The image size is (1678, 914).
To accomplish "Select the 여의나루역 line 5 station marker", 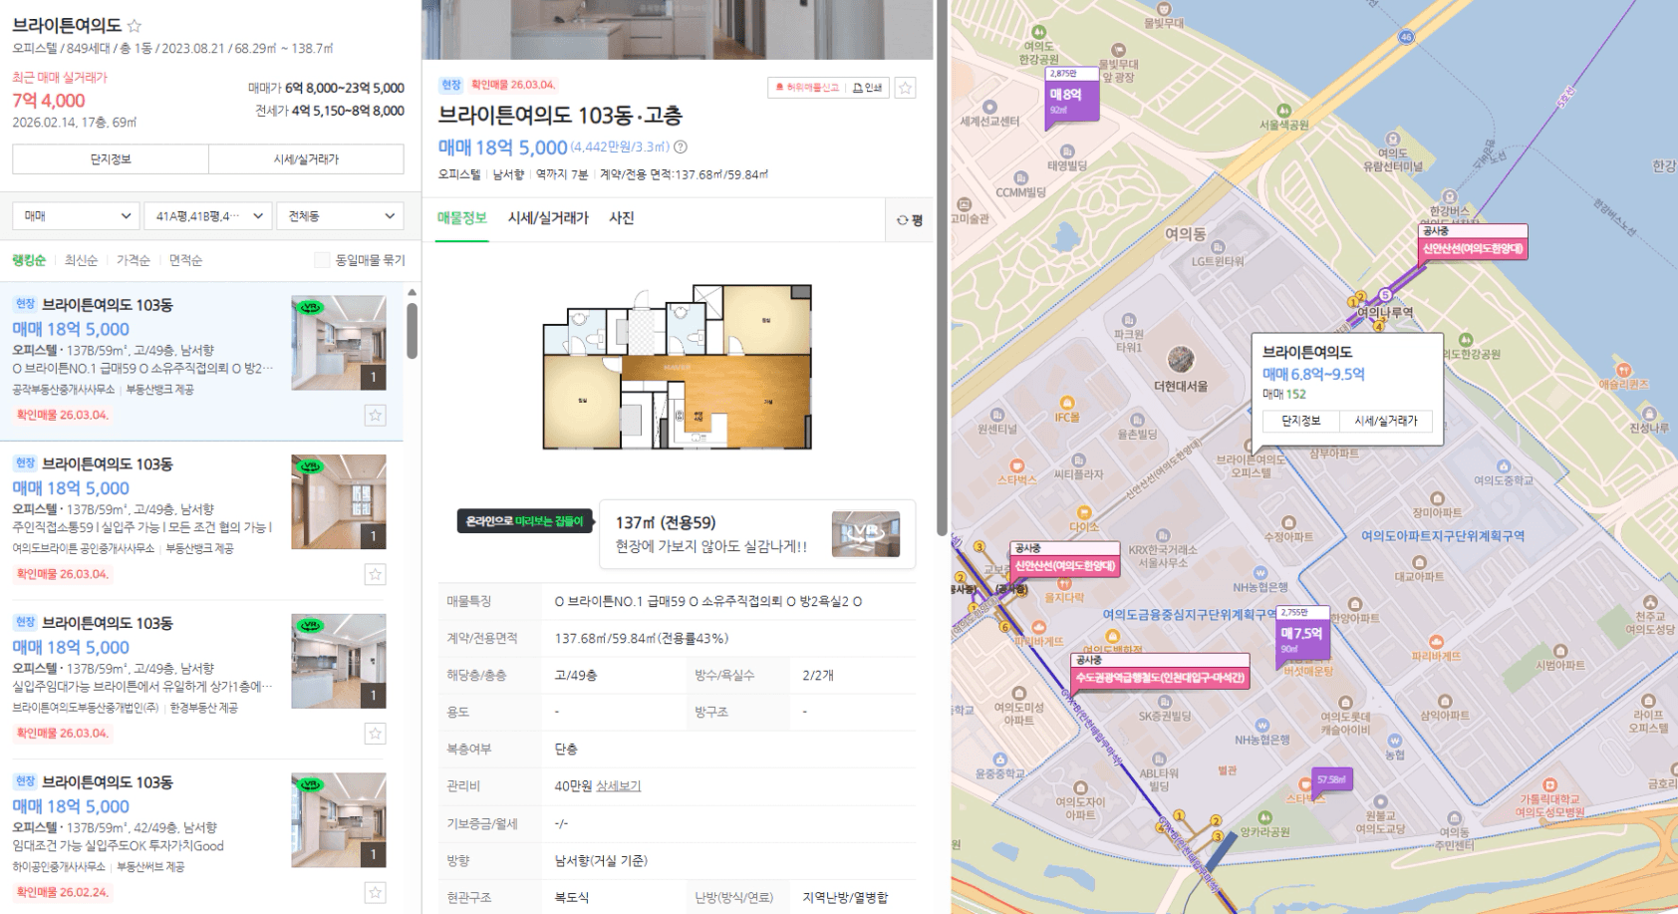I will (x=1385, y=295).
